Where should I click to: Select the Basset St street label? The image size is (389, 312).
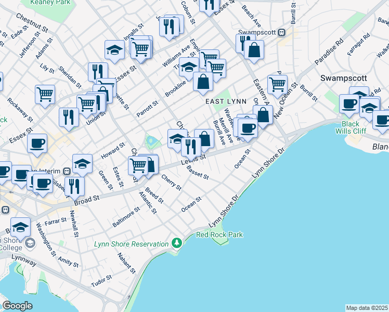point(198,172)
